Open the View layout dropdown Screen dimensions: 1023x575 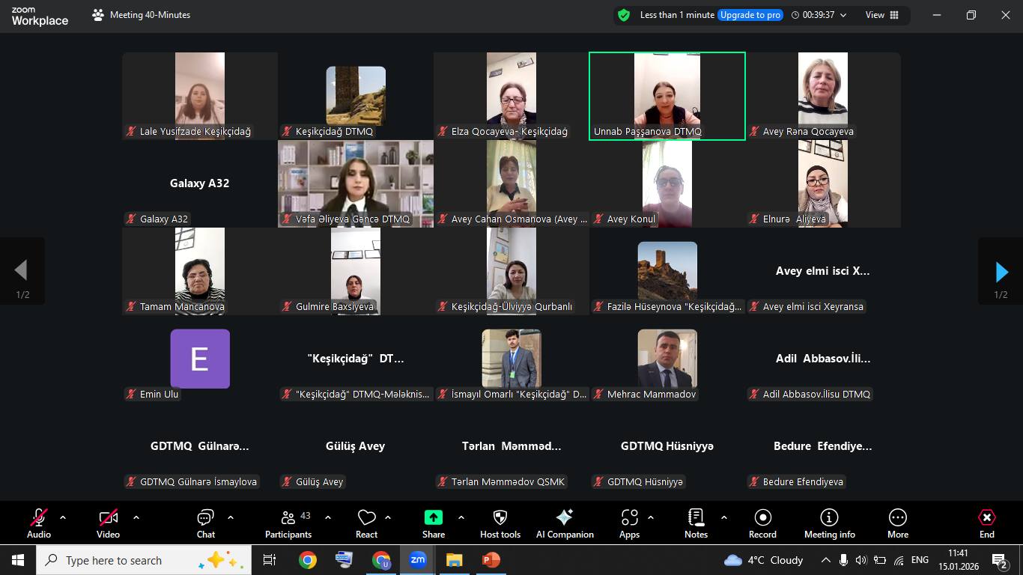tap(882, 15)
